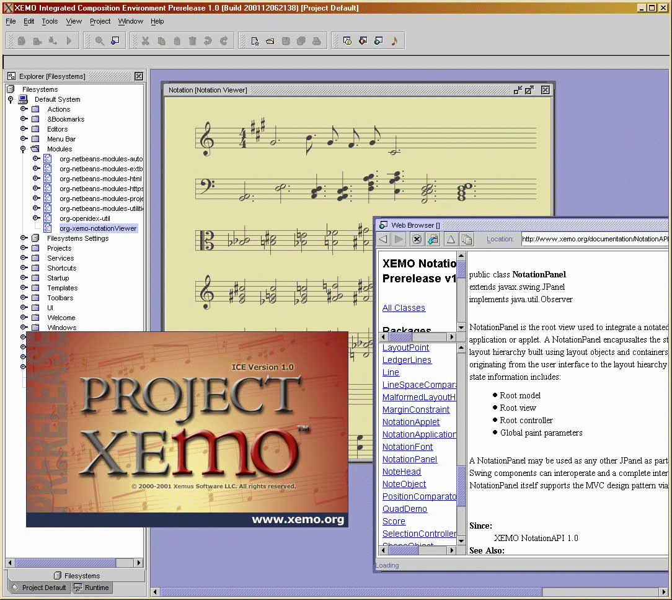Click the browser Reload icon
This screenshot has width=672, height=600.
433,240
